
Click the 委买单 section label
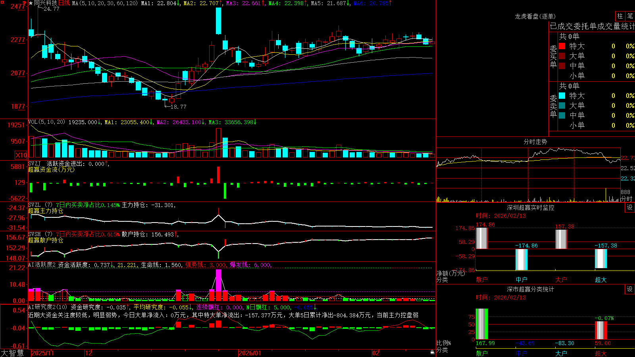[553, 56]
